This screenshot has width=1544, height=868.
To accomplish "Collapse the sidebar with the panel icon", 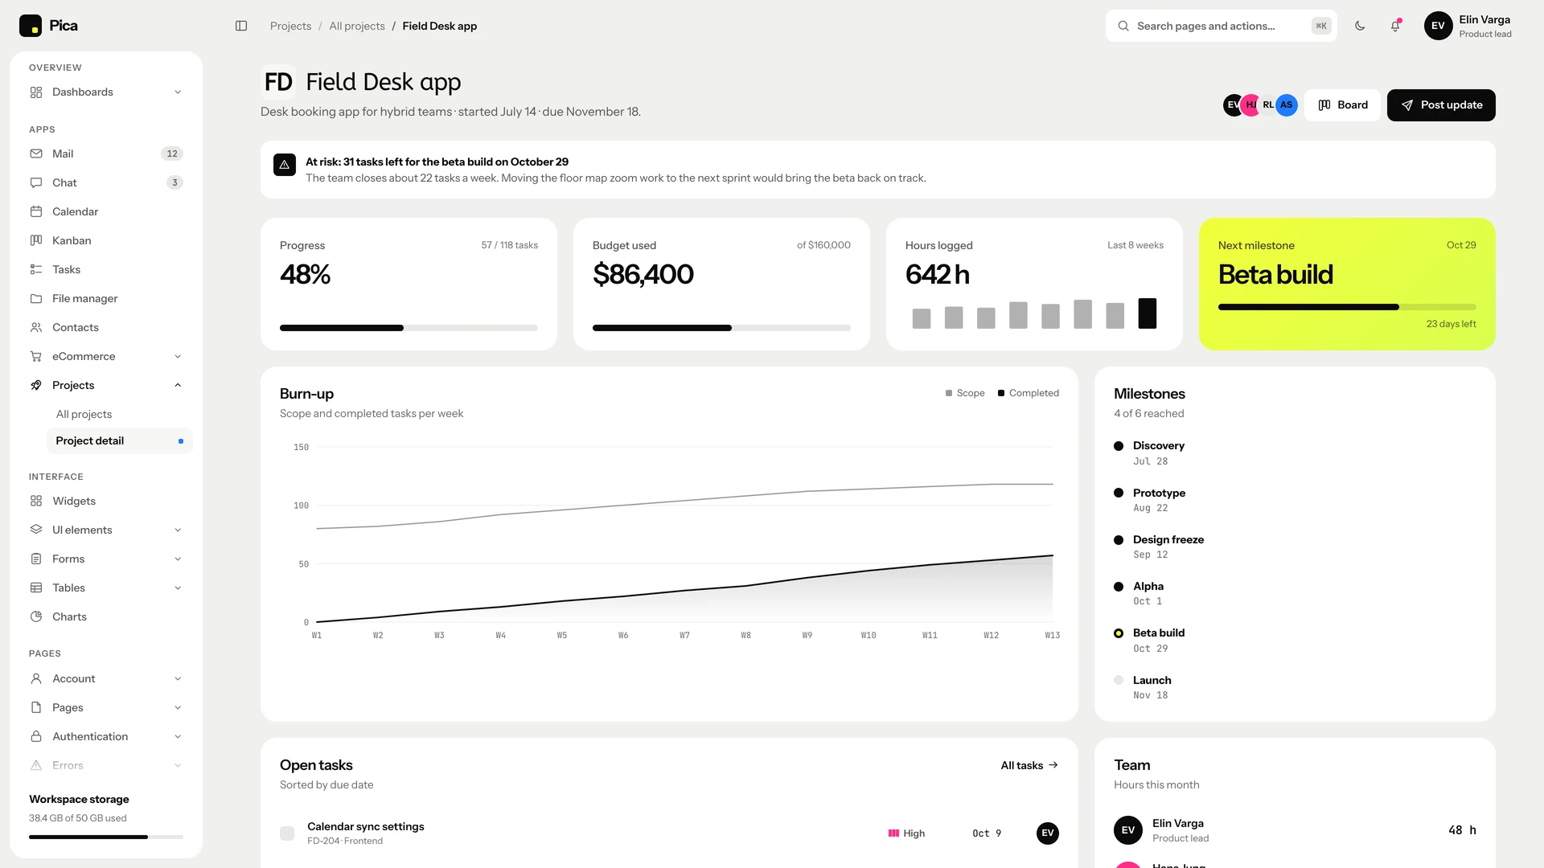I will pyautogui.click(x=241, y=26).
